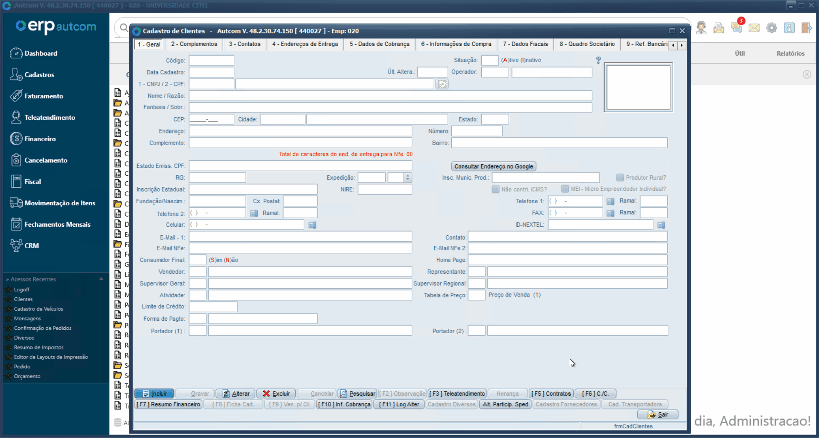Switch to the 3 - Contatos tab

point(244,44)
